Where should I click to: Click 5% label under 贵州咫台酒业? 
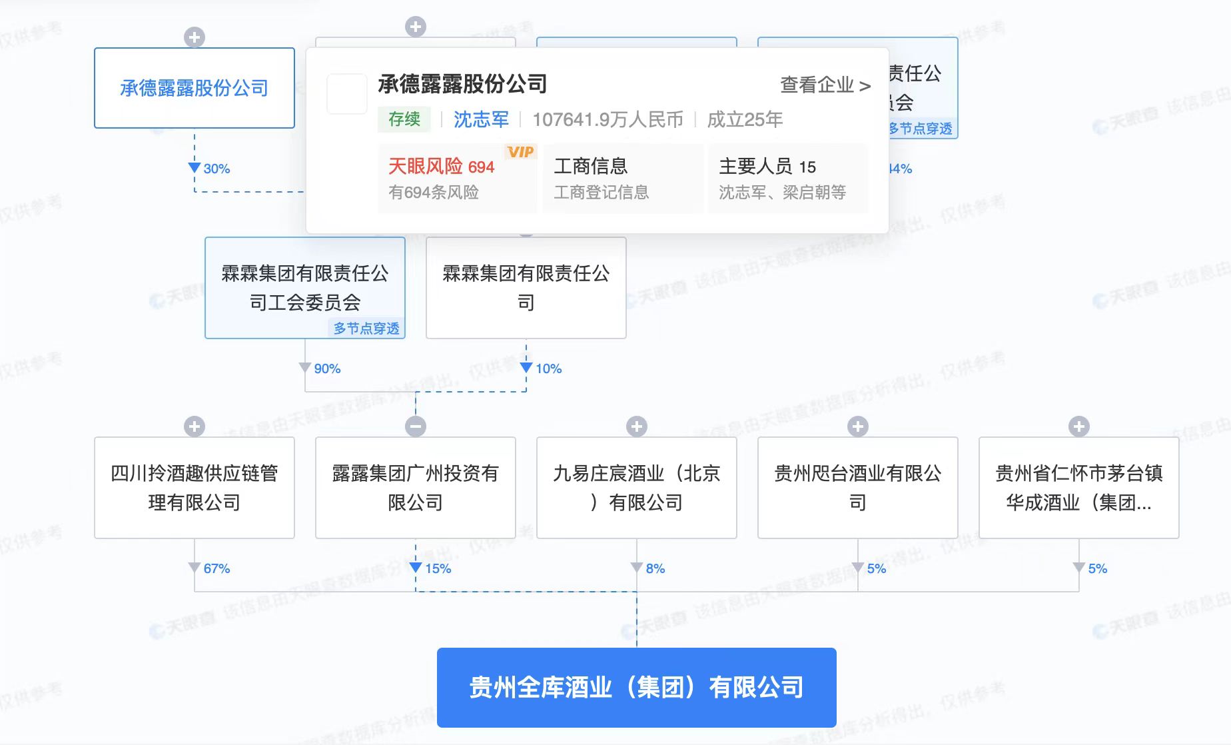(876, 568)
